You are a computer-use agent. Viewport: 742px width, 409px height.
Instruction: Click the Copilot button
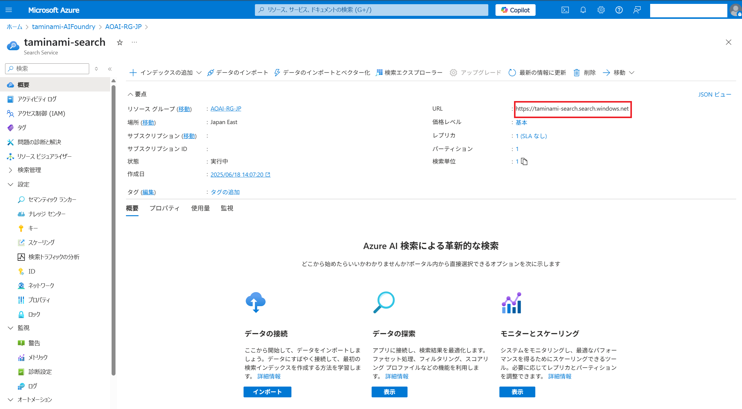point(515,10)
